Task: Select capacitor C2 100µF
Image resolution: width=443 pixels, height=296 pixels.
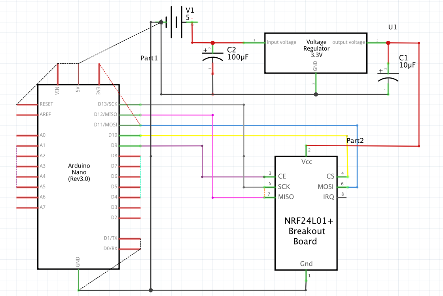Action: click(x=212, y=55)
